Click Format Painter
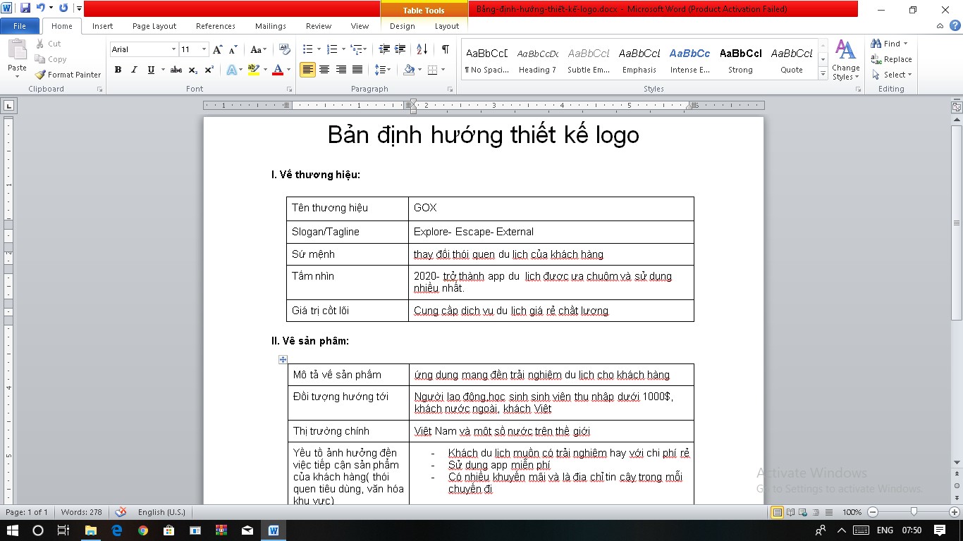Viewport: 963px width, 541px height. (68, 75)
